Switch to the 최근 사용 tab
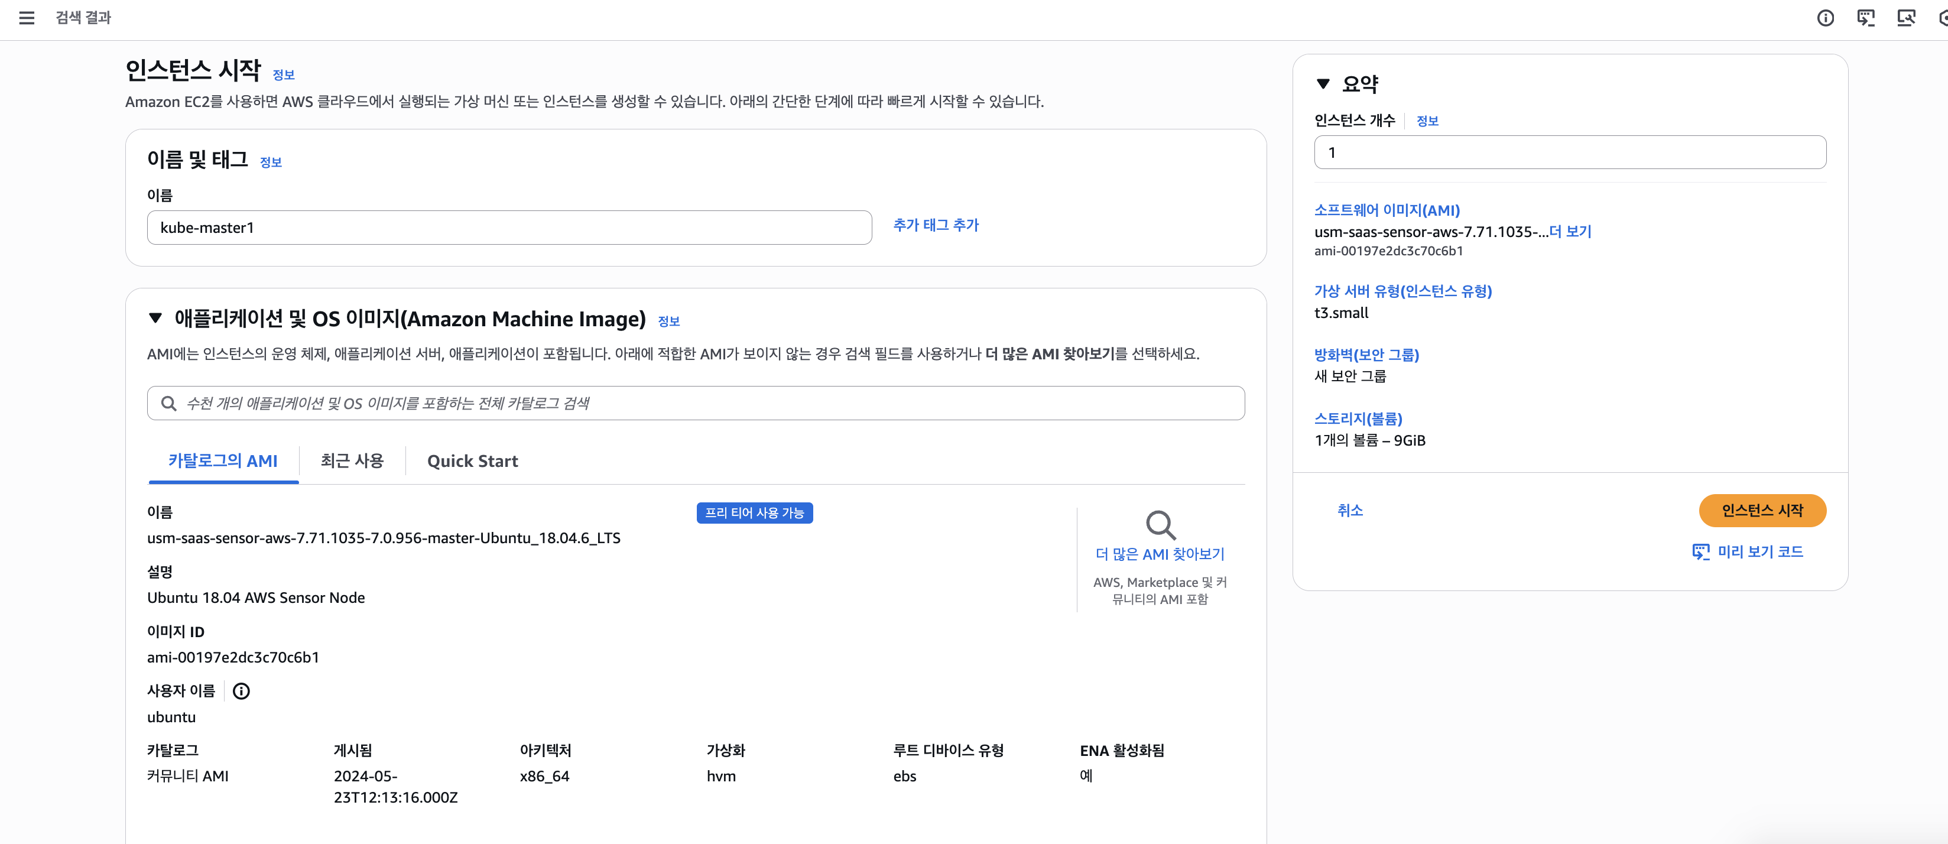This screenshot has height=844, width=1948. pyautogui.click(x=352, y=460)
